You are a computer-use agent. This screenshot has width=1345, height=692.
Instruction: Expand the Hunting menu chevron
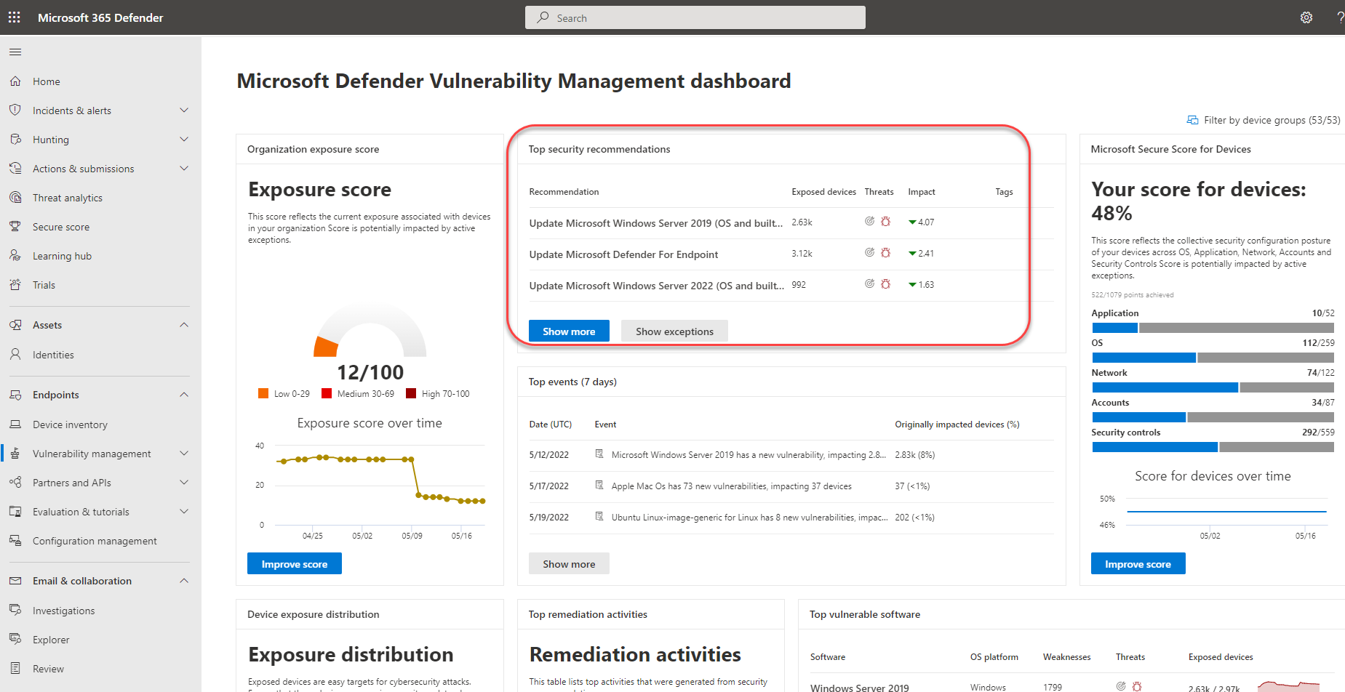point(184,139)
